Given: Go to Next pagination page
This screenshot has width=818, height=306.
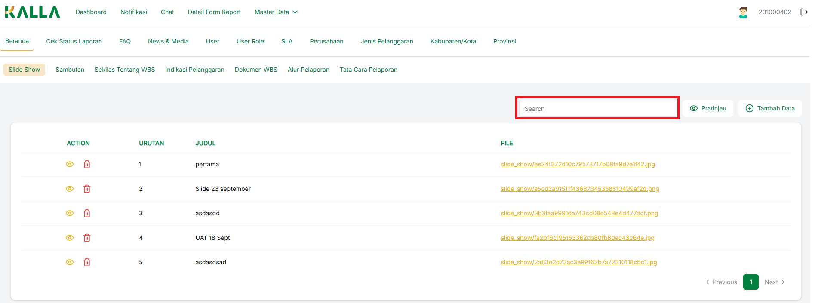Looking at the screenshot, I should pos(775,282).
